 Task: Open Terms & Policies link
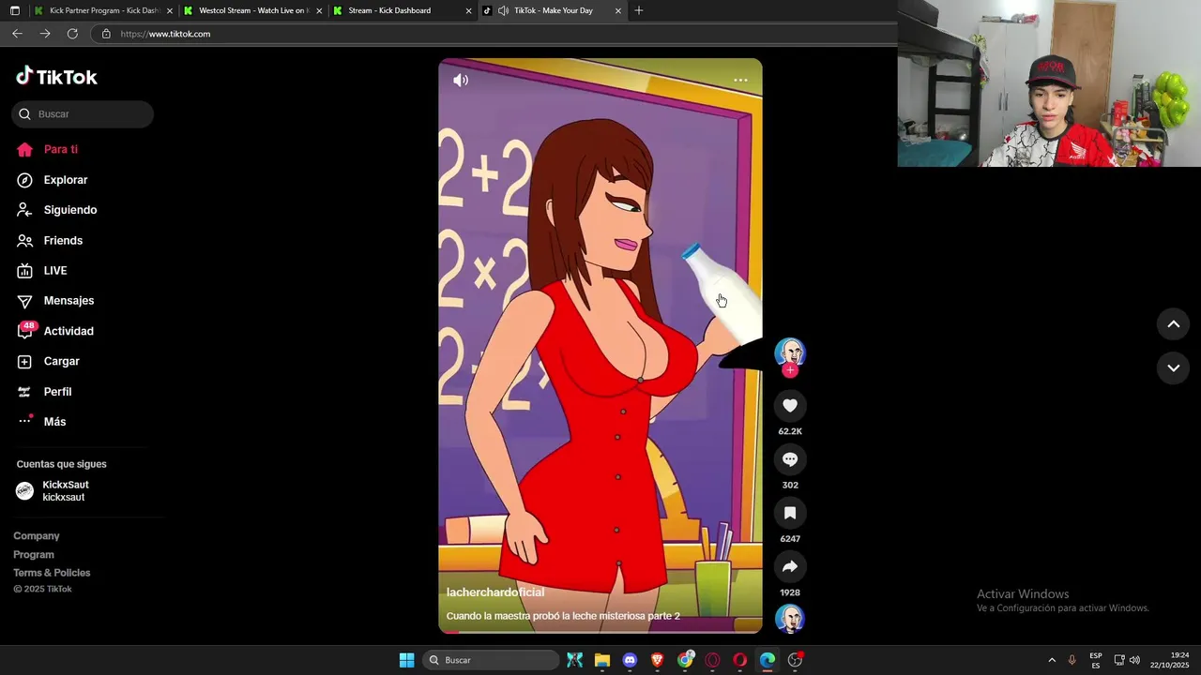pos(52,573)
